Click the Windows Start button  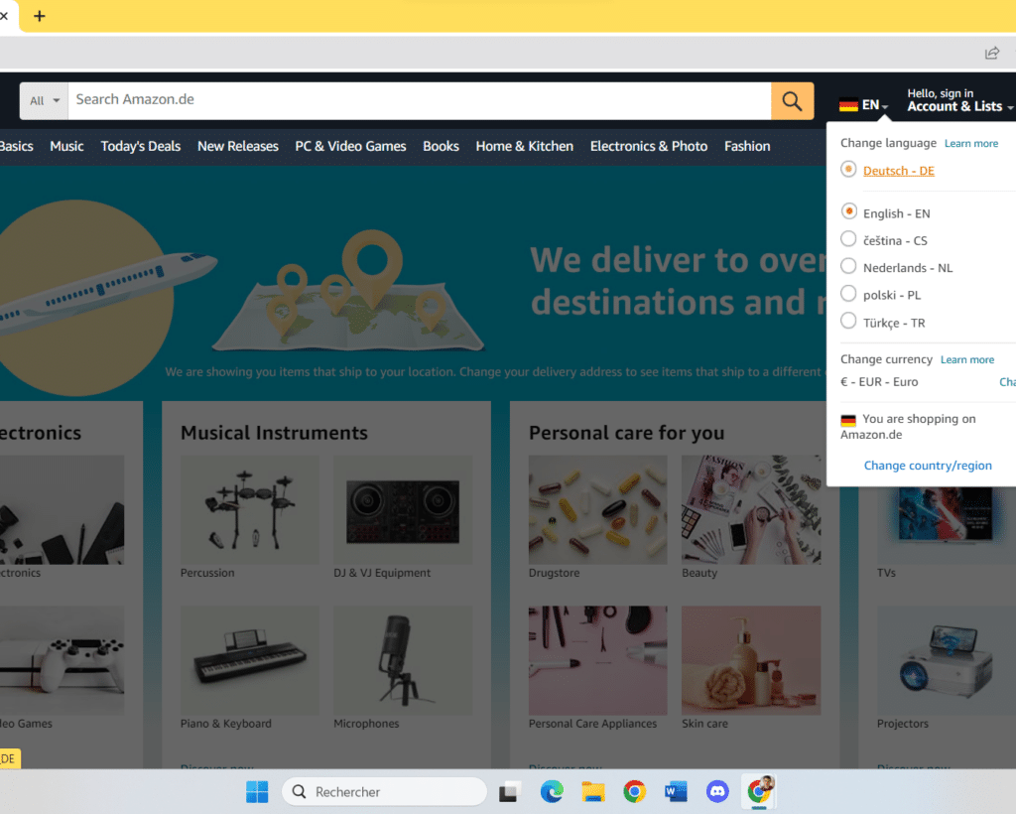click(x=257, y=791)
